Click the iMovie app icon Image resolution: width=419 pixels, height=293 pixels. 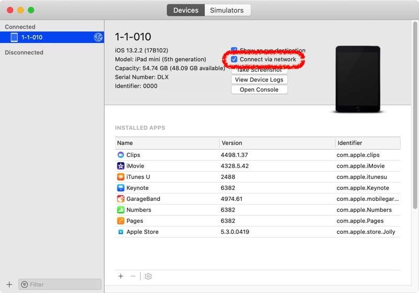(x=120, y=166)
